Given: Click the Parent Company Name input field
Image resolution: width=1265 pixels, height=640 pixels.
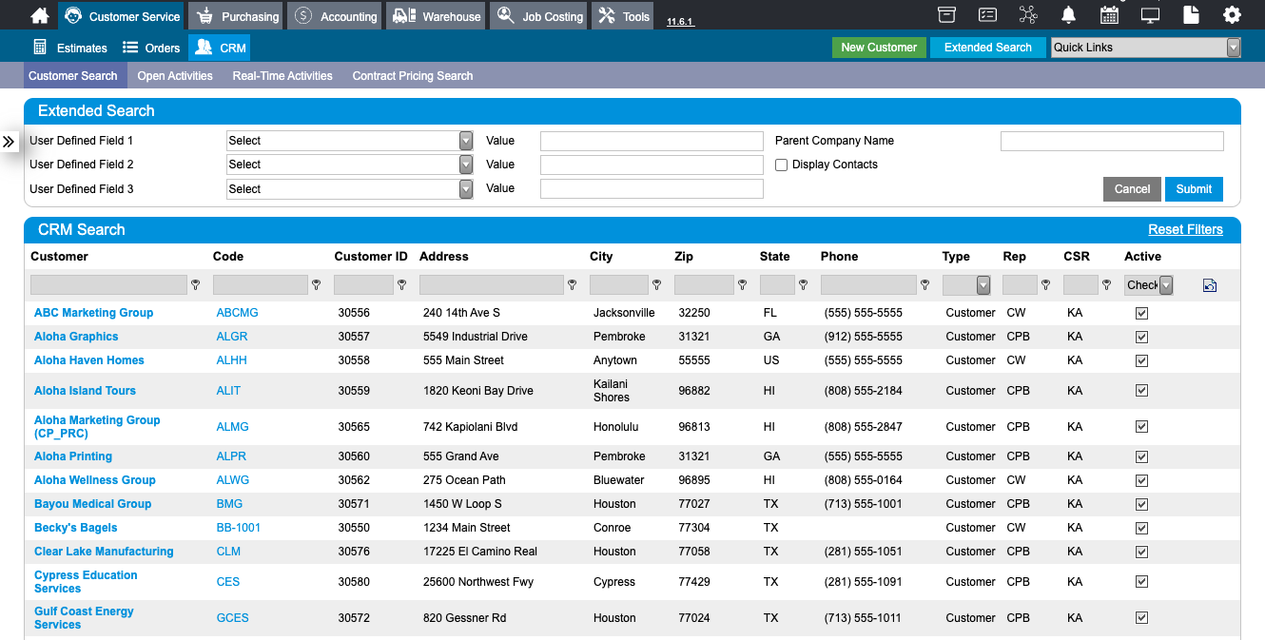Looking at the screenshot, I should [1112, 141].
